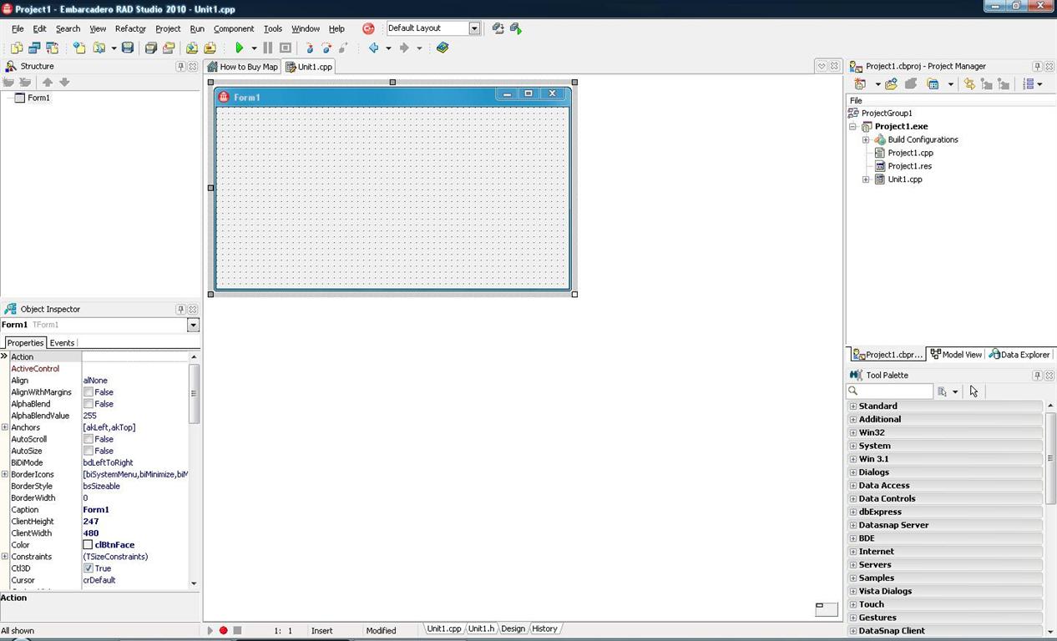
Task: Expand the Win32 palette category
Action: [x=853, y=433]
